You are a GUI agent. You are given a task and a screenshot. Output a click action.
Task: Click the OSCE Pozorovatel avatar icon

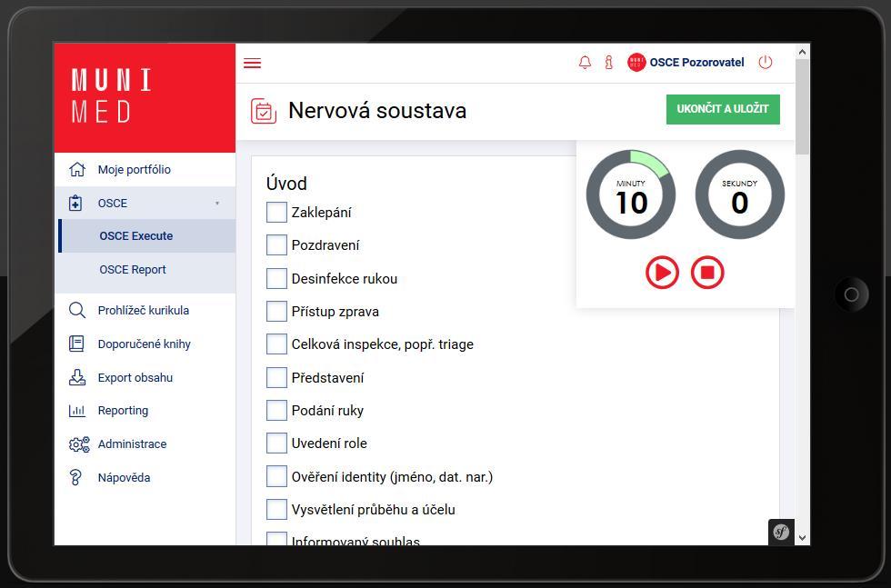tap(636, 63)
